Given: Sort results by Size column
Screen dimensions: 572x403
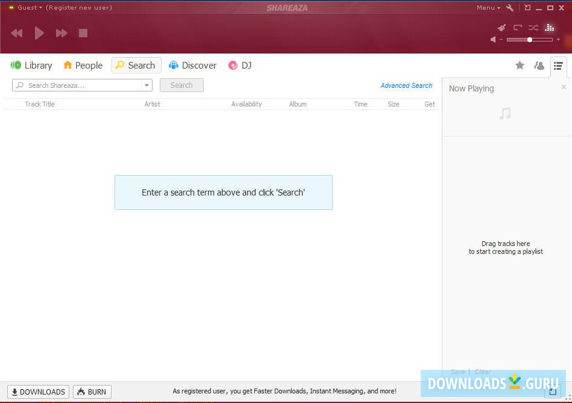Looking at the screenshot, I should click(393, 104).
